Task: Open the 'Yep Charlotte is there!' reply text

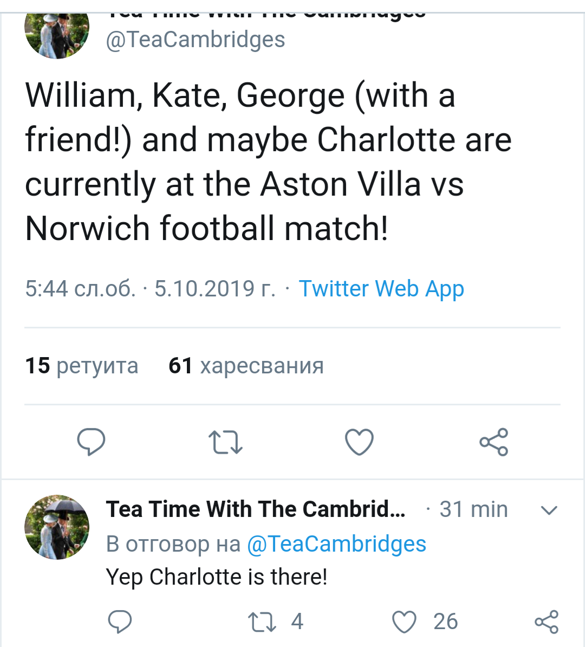Action: [x=217, y=577]
